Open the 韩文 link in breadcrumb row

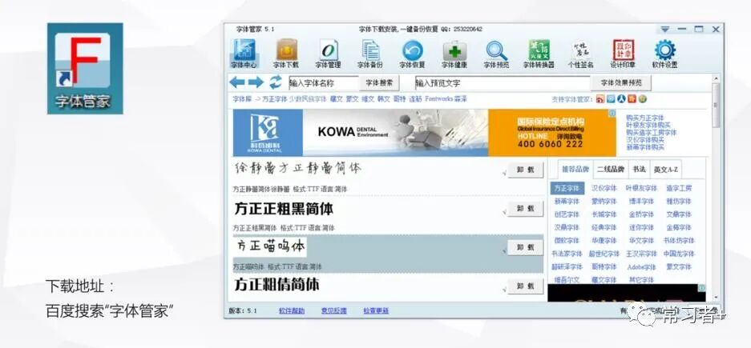click(x=384, y=99)
